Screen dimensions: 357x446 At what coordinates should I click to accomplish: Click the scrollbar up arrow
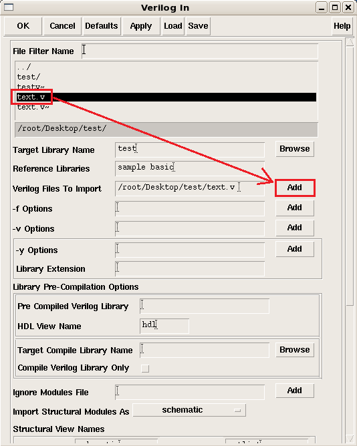[349, 42]
